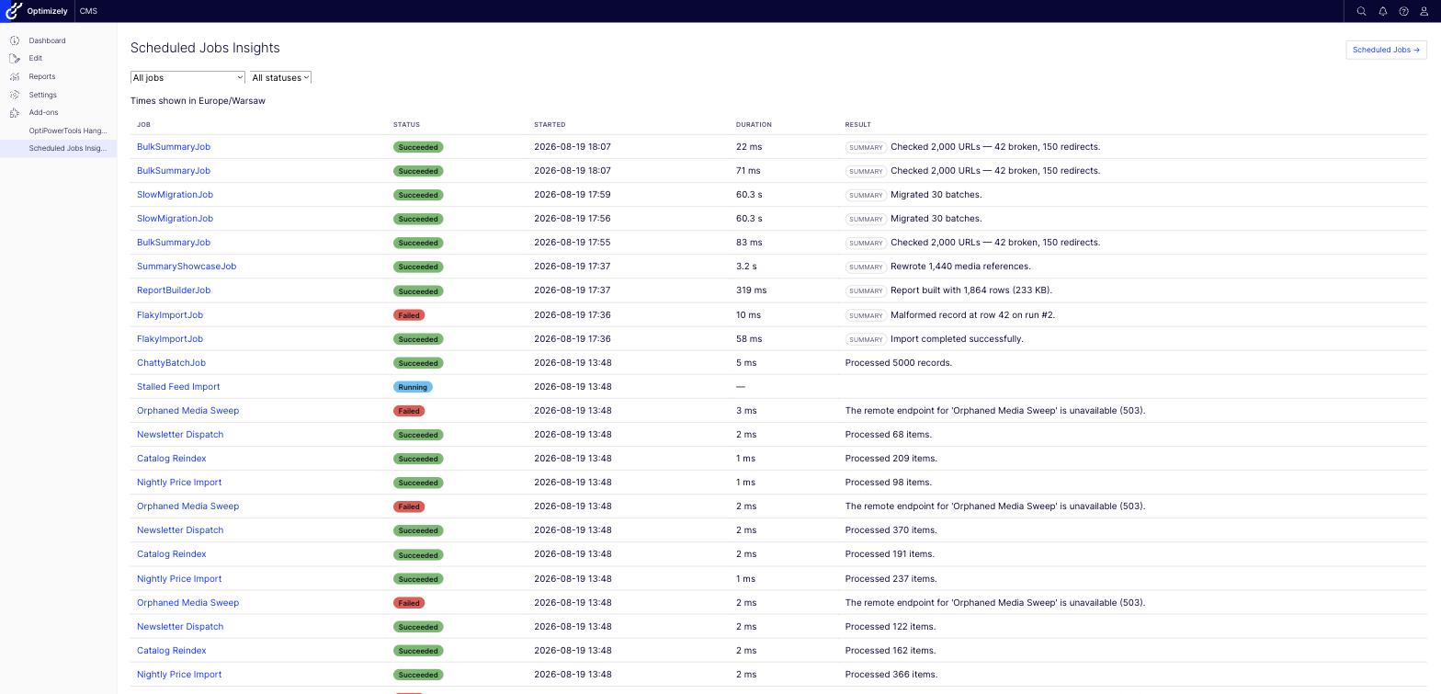Image resolution: width=1441 pixels, height=694 pixels.
Task: Open BulkSummaryJob with 71 ms duration
Action: pos(174,171)
